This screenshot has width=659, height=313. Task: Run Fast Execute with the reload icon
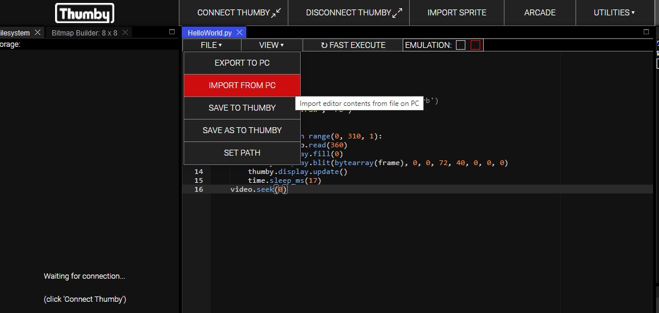pos(353,45)
